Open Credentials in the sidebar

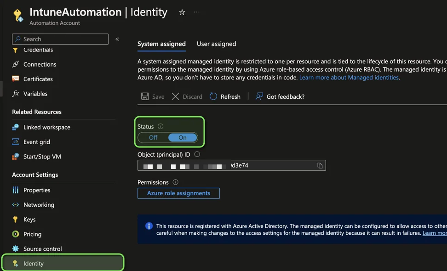pyautogui.click(x=38, y=50)
